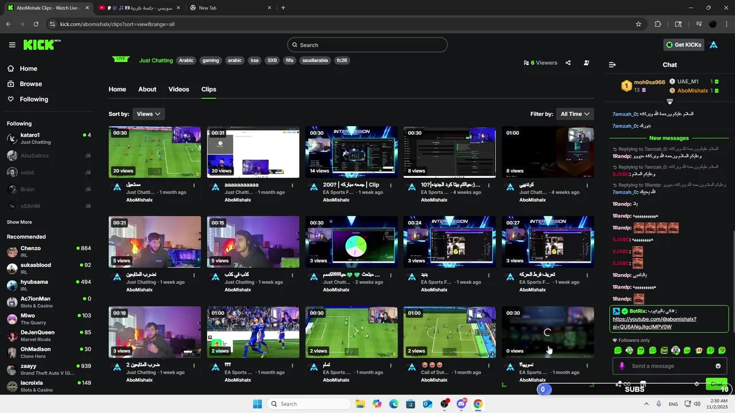Send message with green Chat button
Image resolution: width=735 pixels, height=413 pixels.
pyautogui.click(x=717, y=384)
